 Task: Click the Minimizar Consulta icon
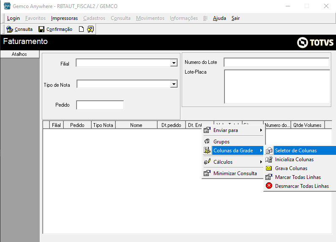click(x=207, y=173)
